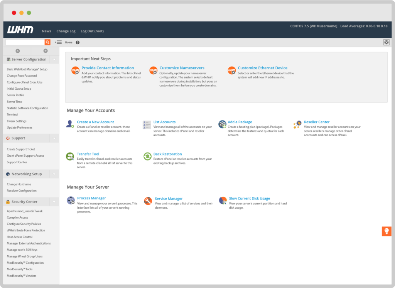Click the orange search magnifier button
This screenshot has width=395, height=288.
point(47,42)
